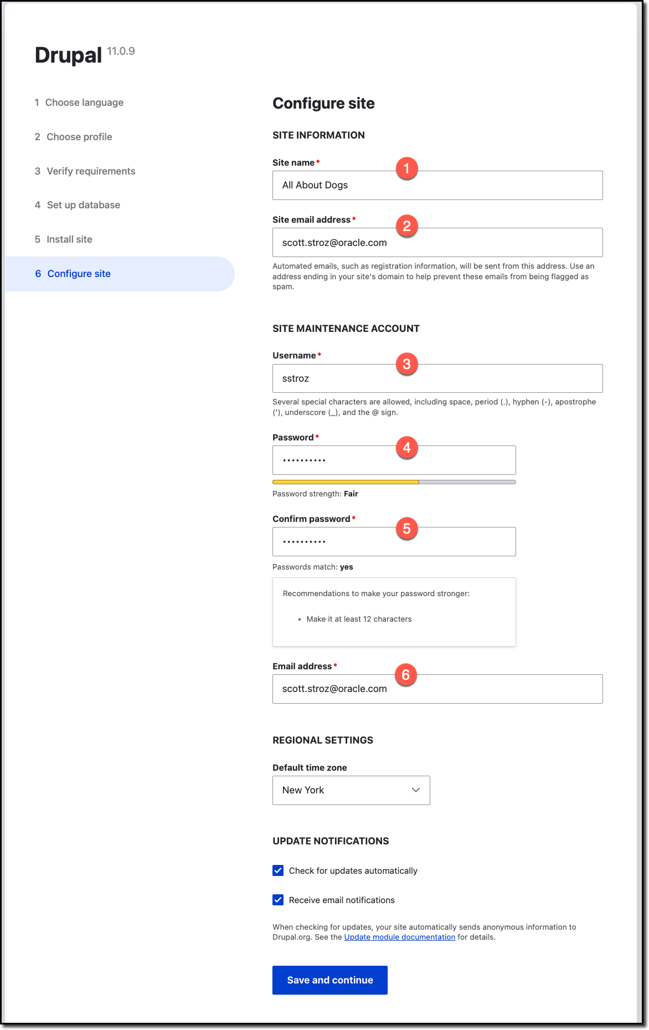Click the numbered badge 5 near Confirm password
Screen dimensions: 649x1030
tap(406, 528)
